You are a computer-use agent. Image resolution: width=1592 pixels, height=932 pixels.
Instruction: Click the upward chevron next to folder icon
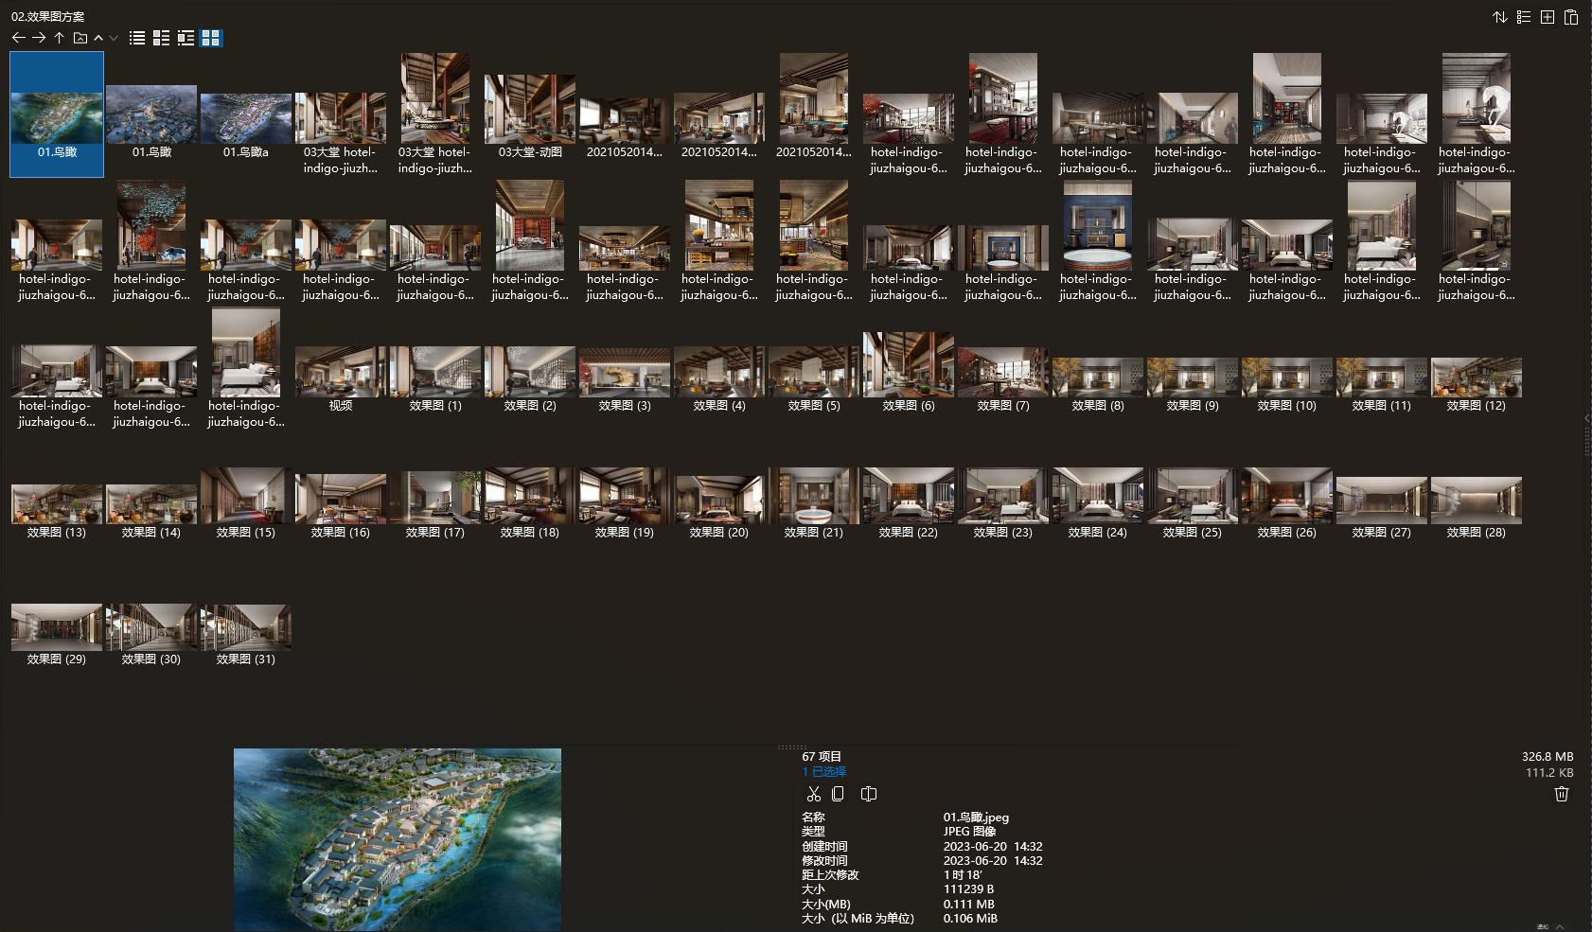click(x=98, y=38)
